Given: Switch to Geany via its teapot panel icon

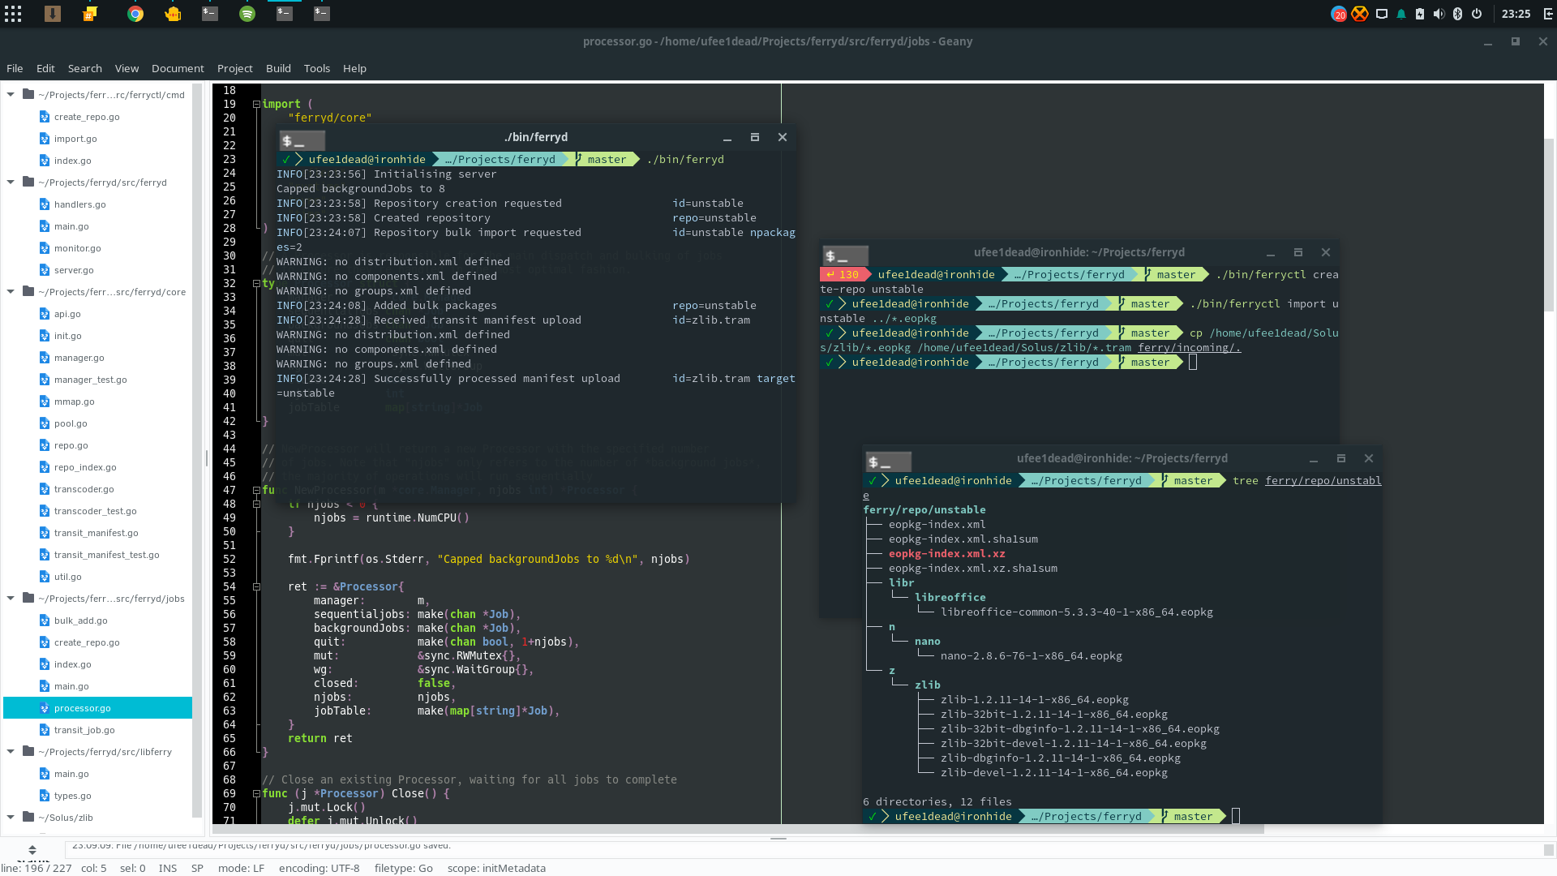Looking at the screenshot, I should pos(173,14).
